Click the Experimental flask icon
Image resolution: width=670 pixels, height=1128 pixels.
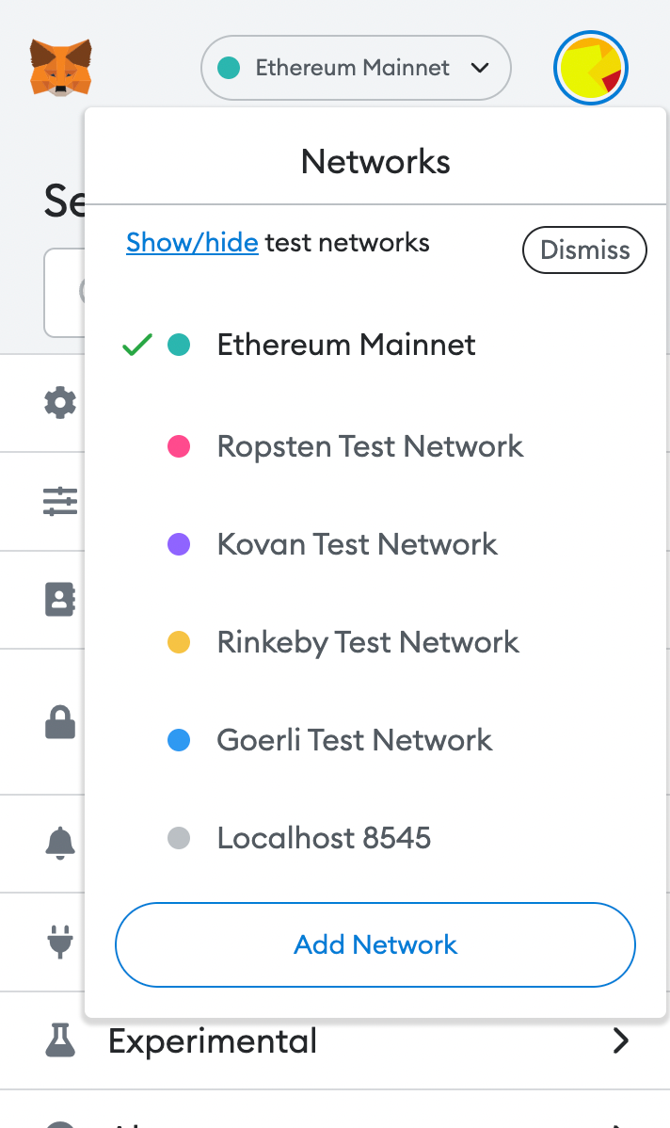[x=60, y=1040]
